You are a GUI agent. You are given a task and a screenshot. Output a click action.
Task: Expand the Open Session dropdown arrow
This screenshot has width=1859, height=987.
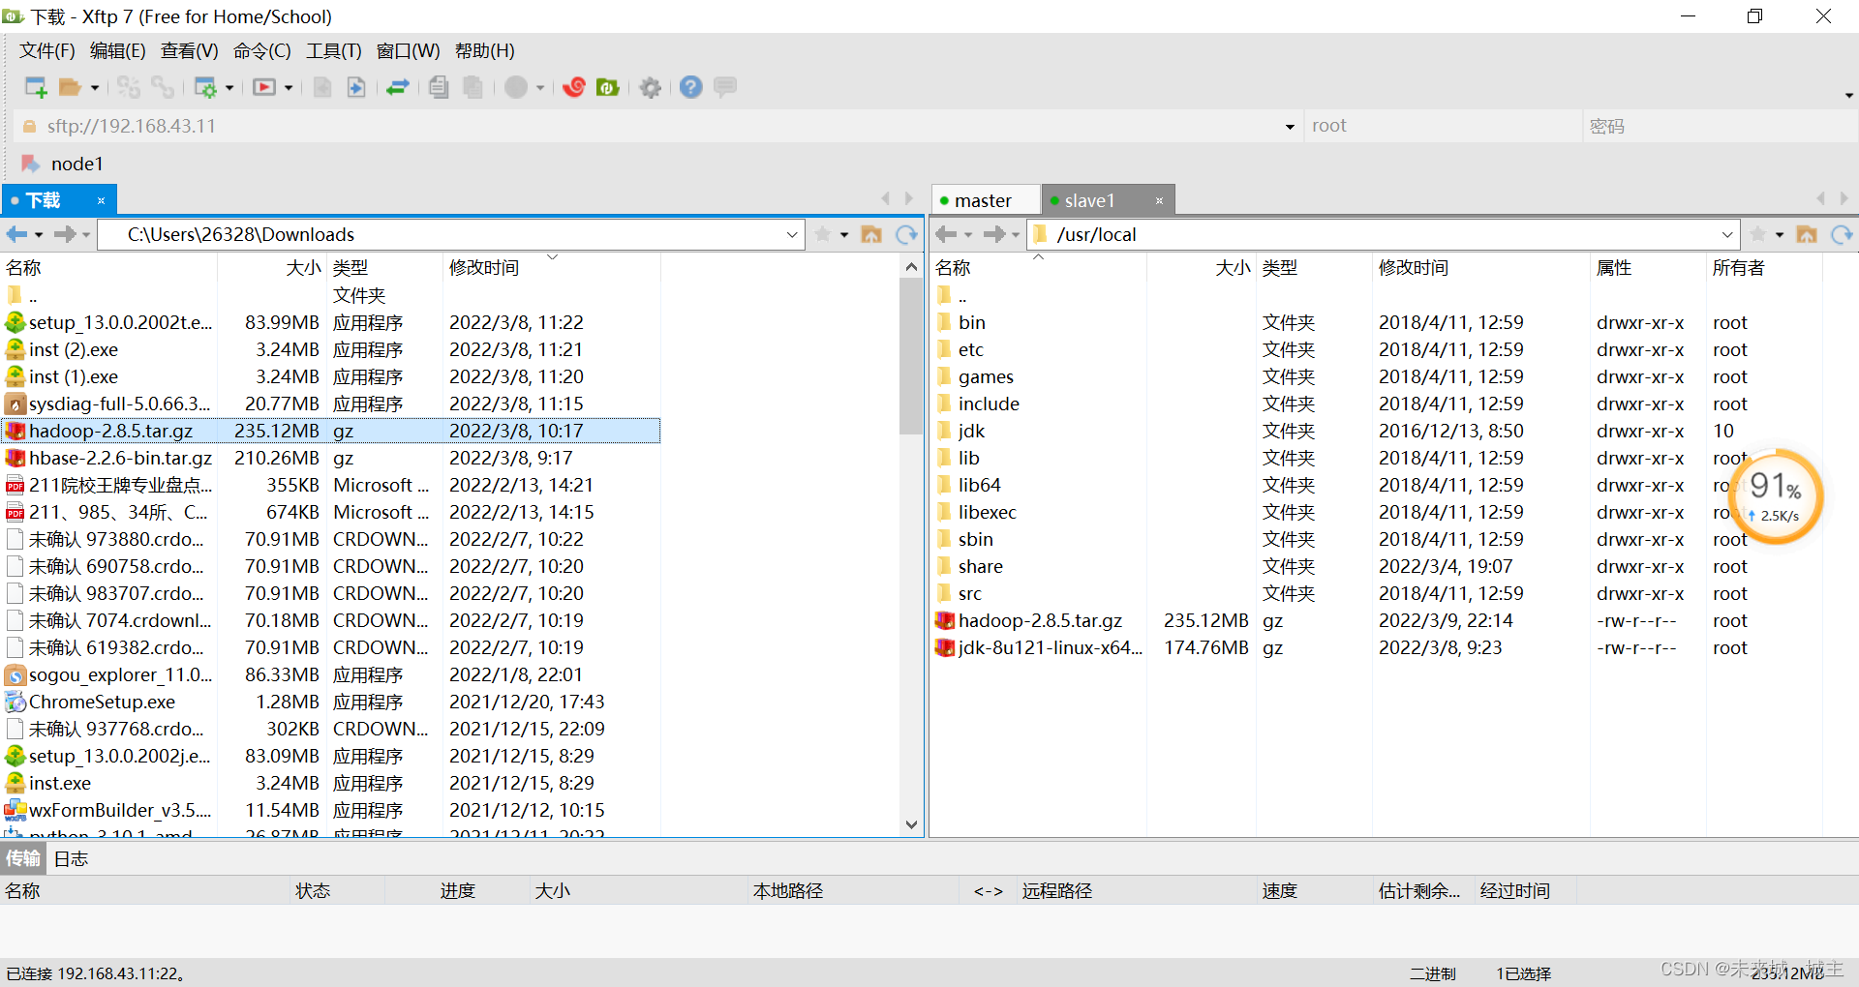[x=95, y=88]
